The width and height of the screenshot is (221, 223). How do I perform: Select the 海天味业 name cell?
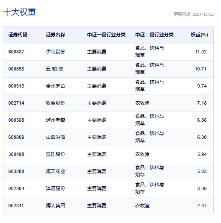pos(55,171)
